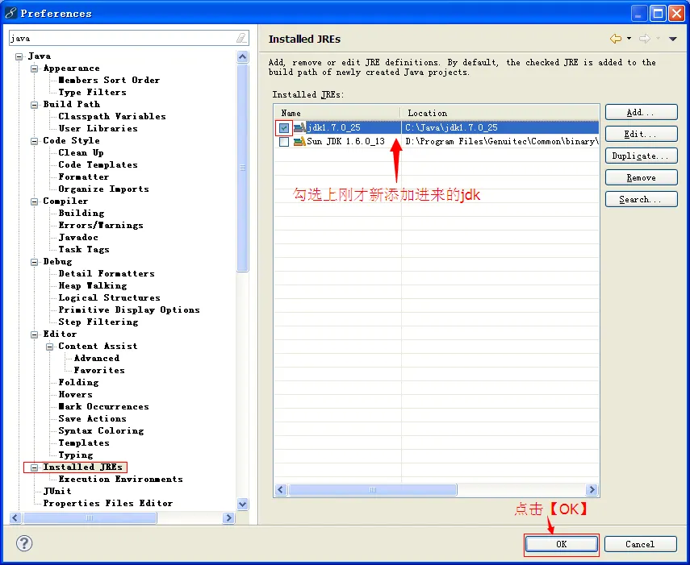Collapse the Debug tree node
This screenshot has width=690, height=565.
pyautogui.click(x=35, y=262)
